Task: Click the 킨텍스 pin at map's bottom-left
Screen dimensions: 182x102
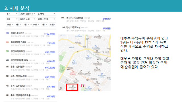Action: tap(61, 88)
